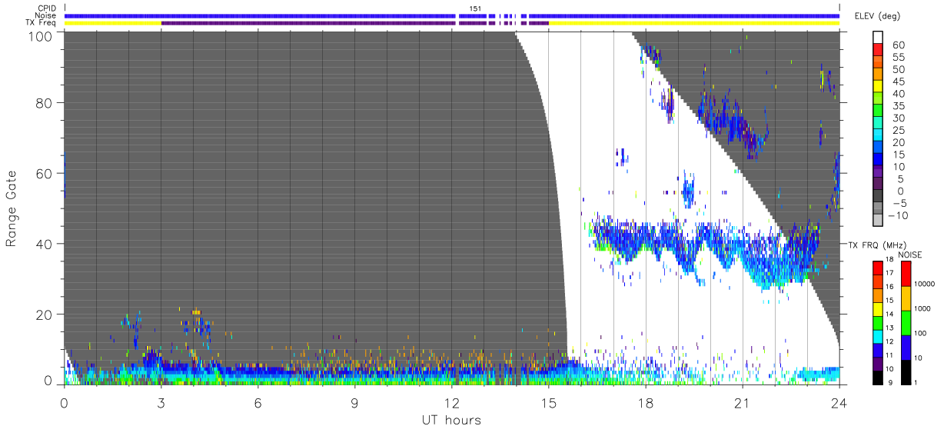Click the 'TX Freq' row label at top left
This screenshot has height=436, width=944.
42,23
